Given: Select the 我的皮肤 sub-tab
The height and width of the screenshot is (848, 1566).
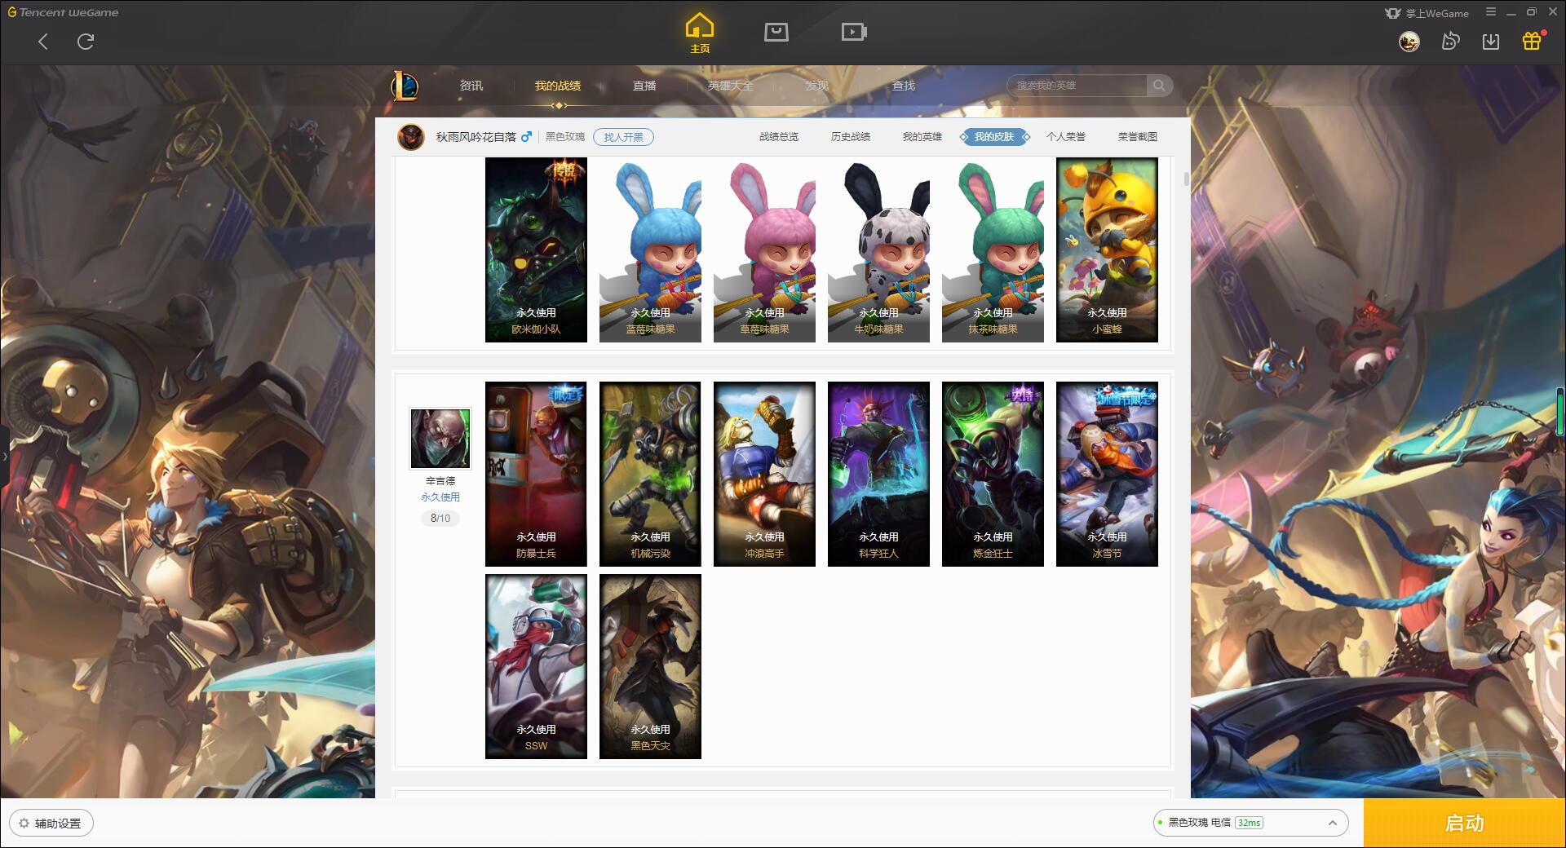Looking at the screenshot, I should [x=994, y=137].
